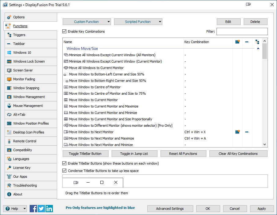Click Jump List column header icon
Viewport: 277px width, 215px height.
pyautogui.click(x=247, y=42)
